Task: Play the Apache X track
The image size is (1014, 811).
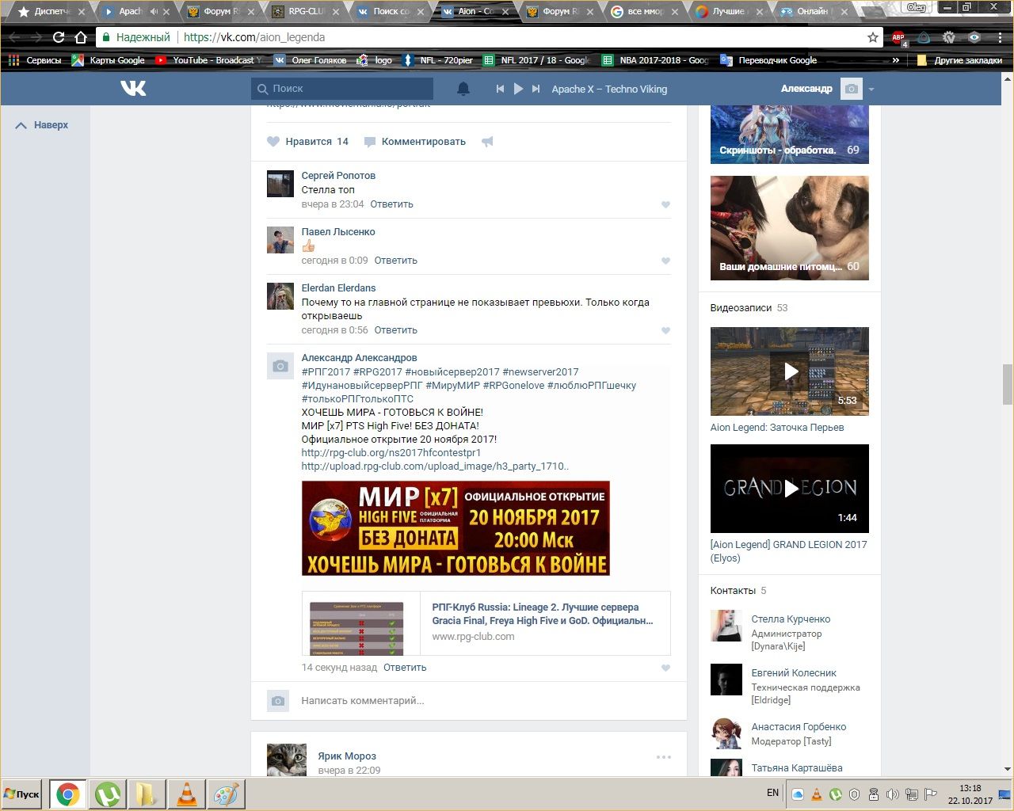Action: pos(518,89)
